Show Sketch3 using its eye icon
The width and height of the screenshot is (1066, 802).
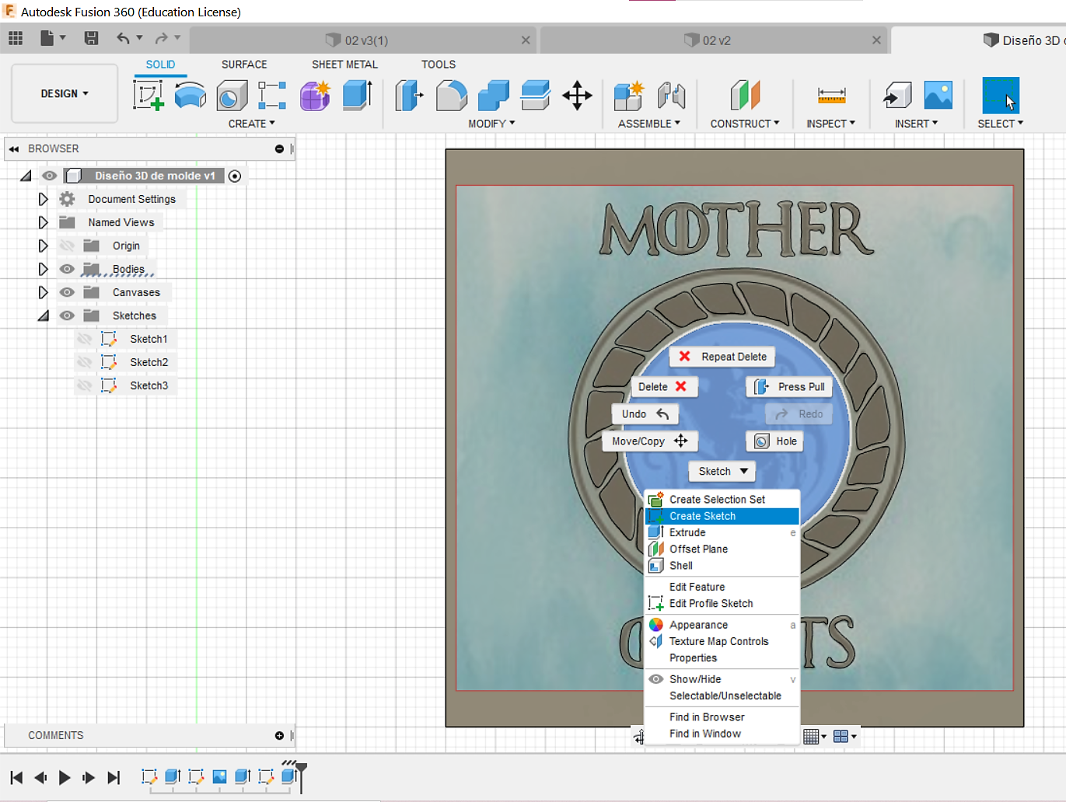(x=85, y=385)
